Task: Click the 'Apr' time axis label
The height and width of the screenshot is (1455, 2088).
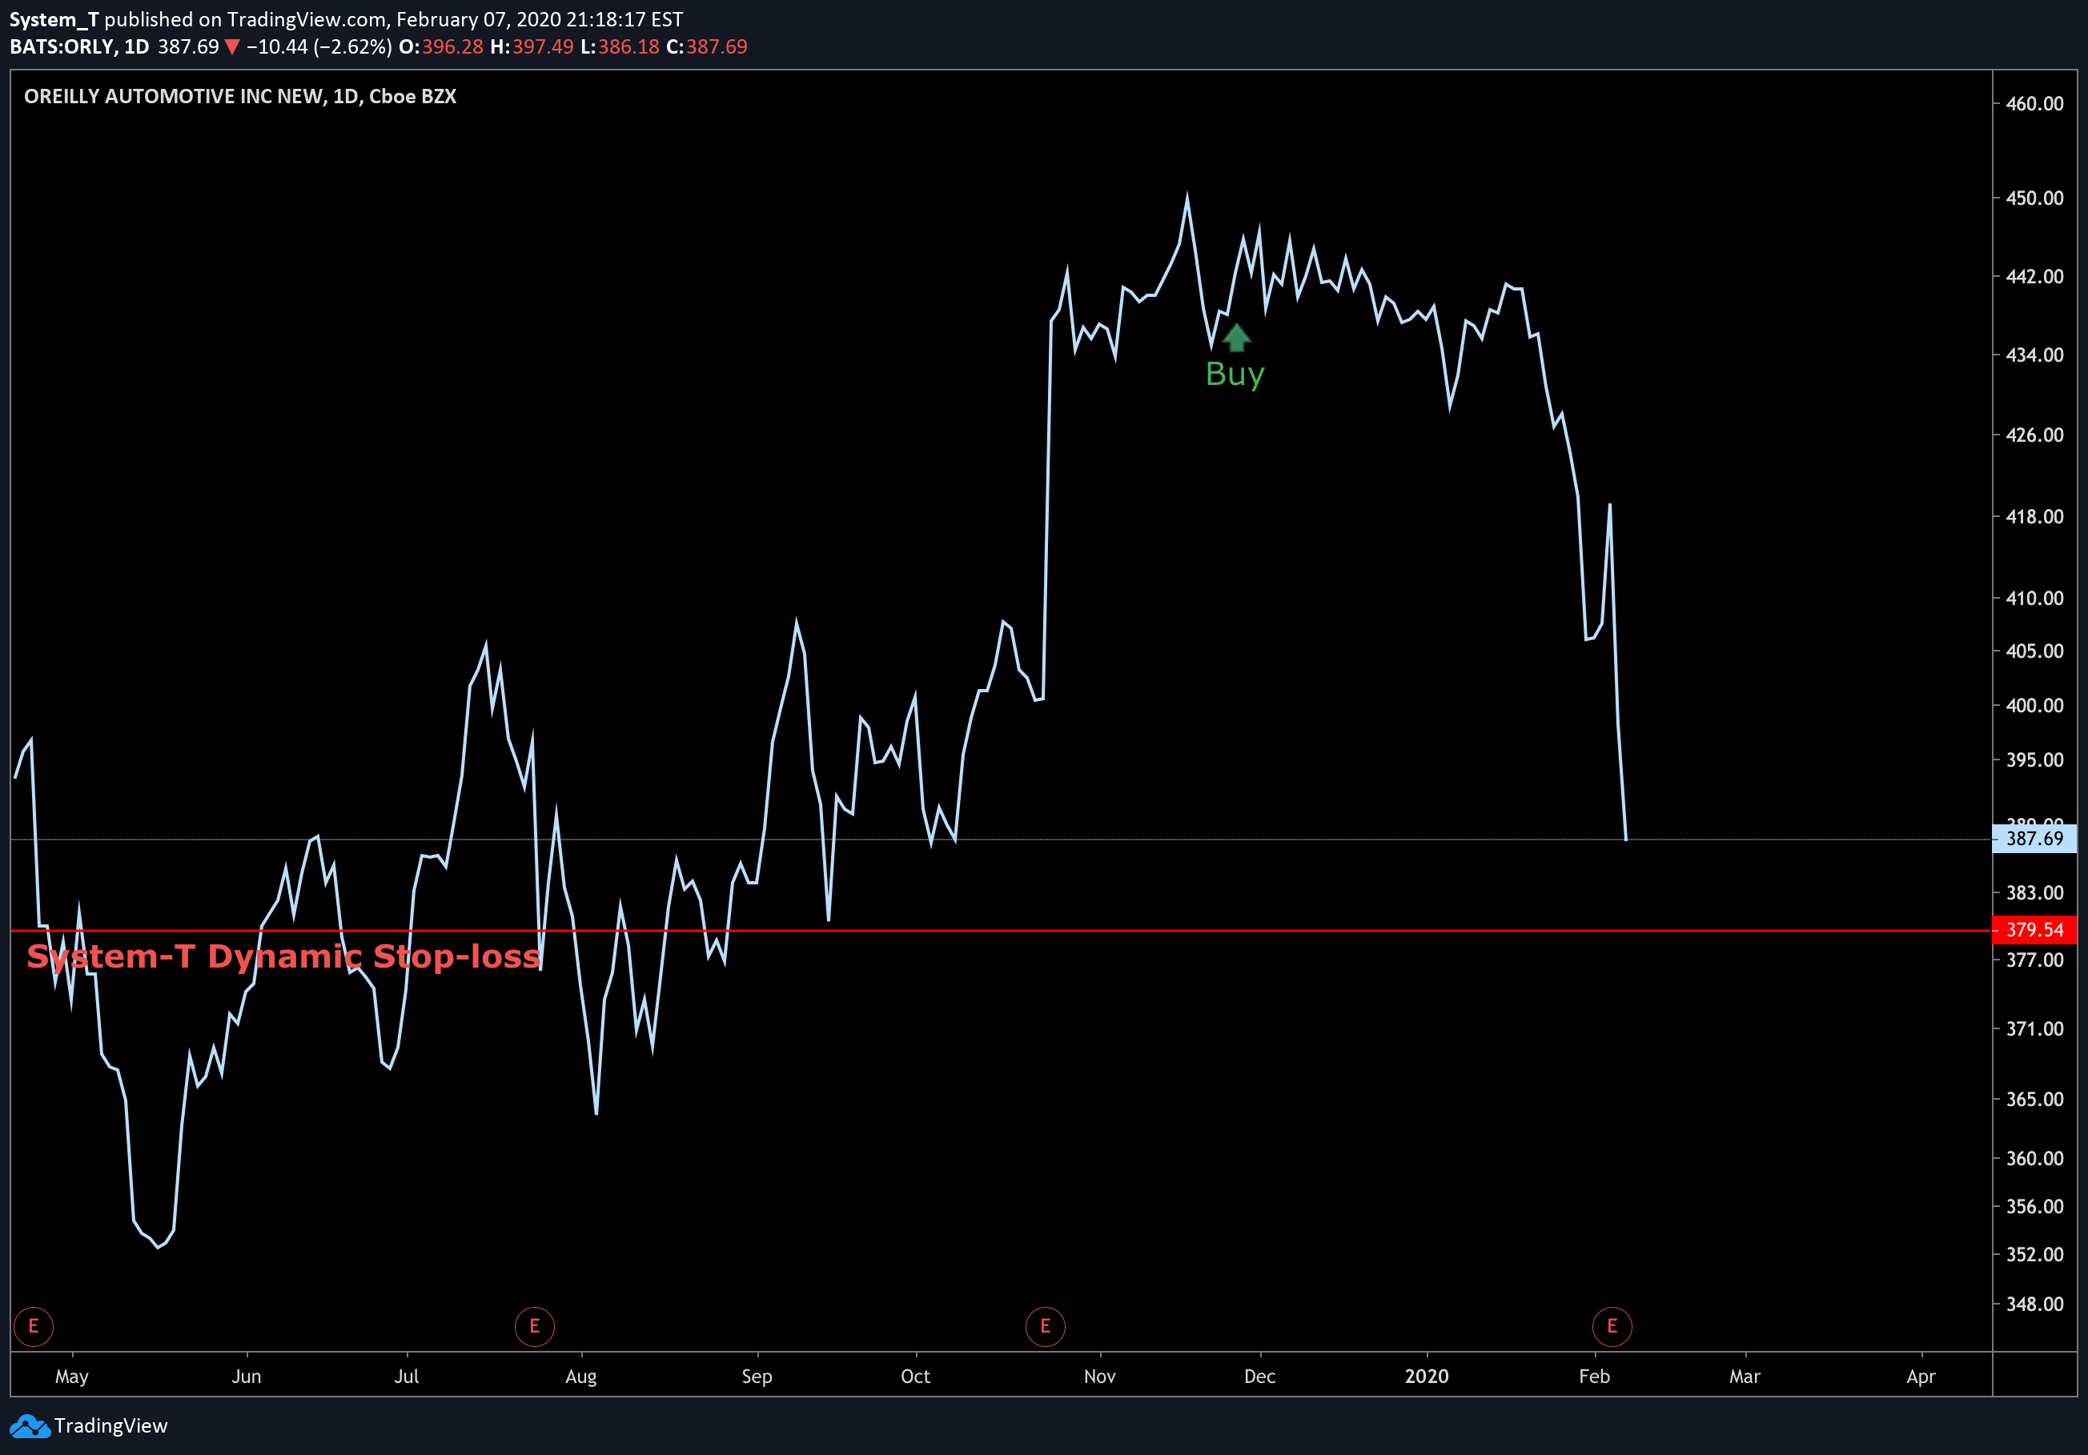Action: [1921, 1377]
